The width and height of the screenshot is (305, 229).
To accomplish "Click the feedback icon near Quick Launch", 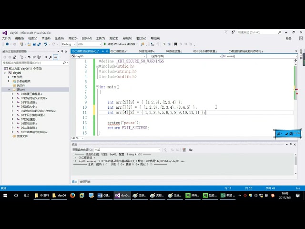I will pyautogui.click(x=233, y=32).
